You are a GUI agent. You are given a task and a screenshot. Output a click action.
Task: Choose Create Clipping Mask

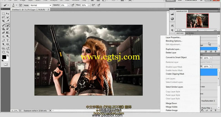[x=175, y=74]
